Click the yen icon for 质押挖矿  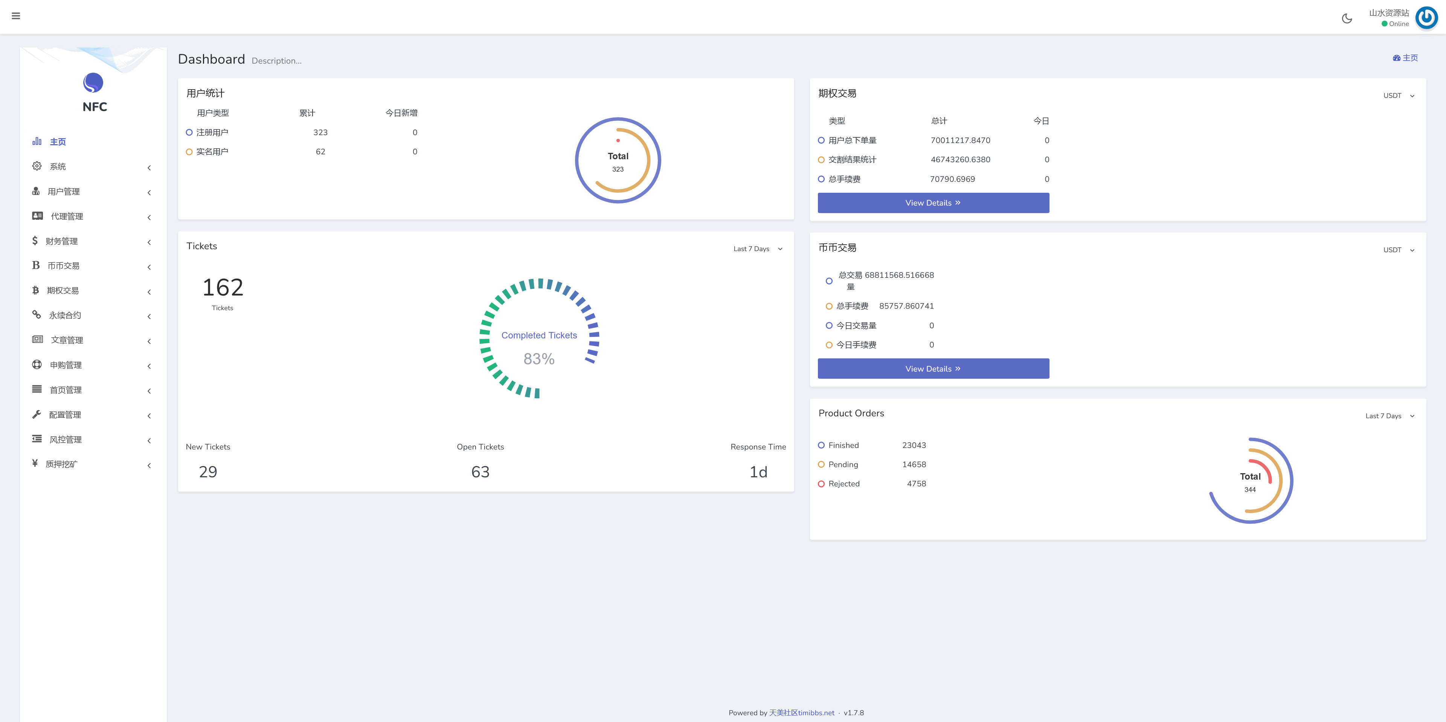point(35,463)
